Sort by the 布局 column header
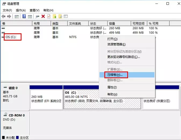 pyautogui.click(x=41, y=24)
